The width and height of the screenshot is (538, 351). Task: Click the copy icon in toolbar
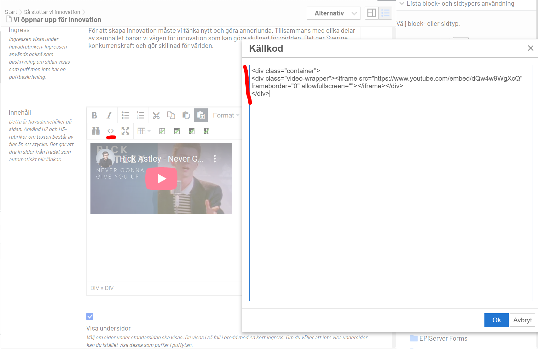171,115
